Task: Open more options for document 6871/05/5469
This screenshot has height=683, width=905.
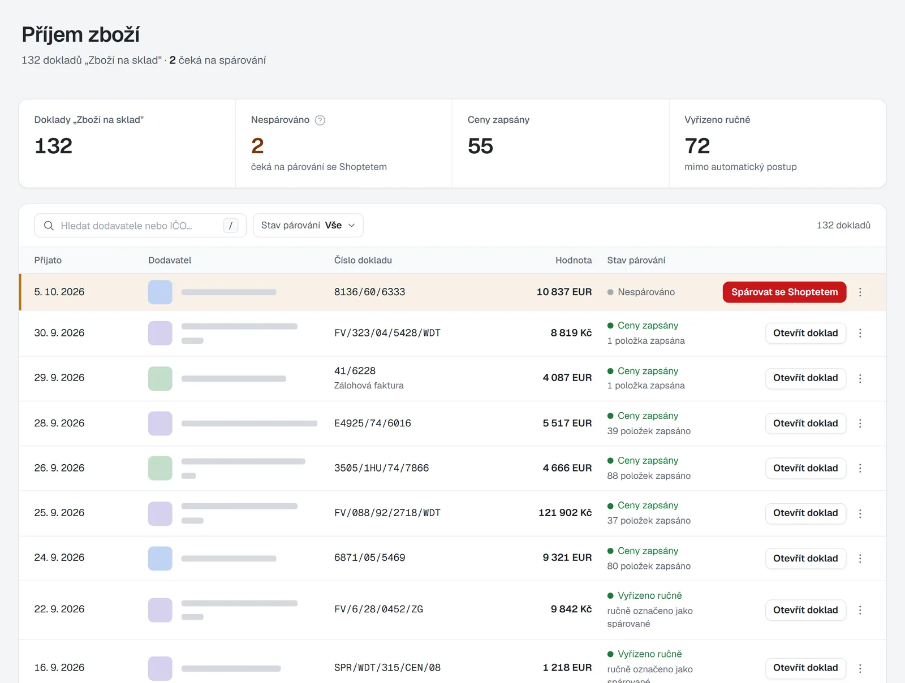Action: [860, 559]
